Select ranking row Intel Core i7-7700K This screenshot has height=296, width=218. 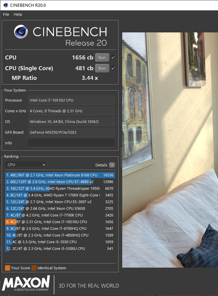(60, 215)
